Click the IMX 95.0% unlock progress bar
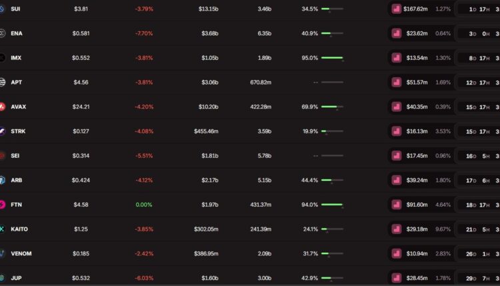The image size is (500, 286). [x=332, y=58]
